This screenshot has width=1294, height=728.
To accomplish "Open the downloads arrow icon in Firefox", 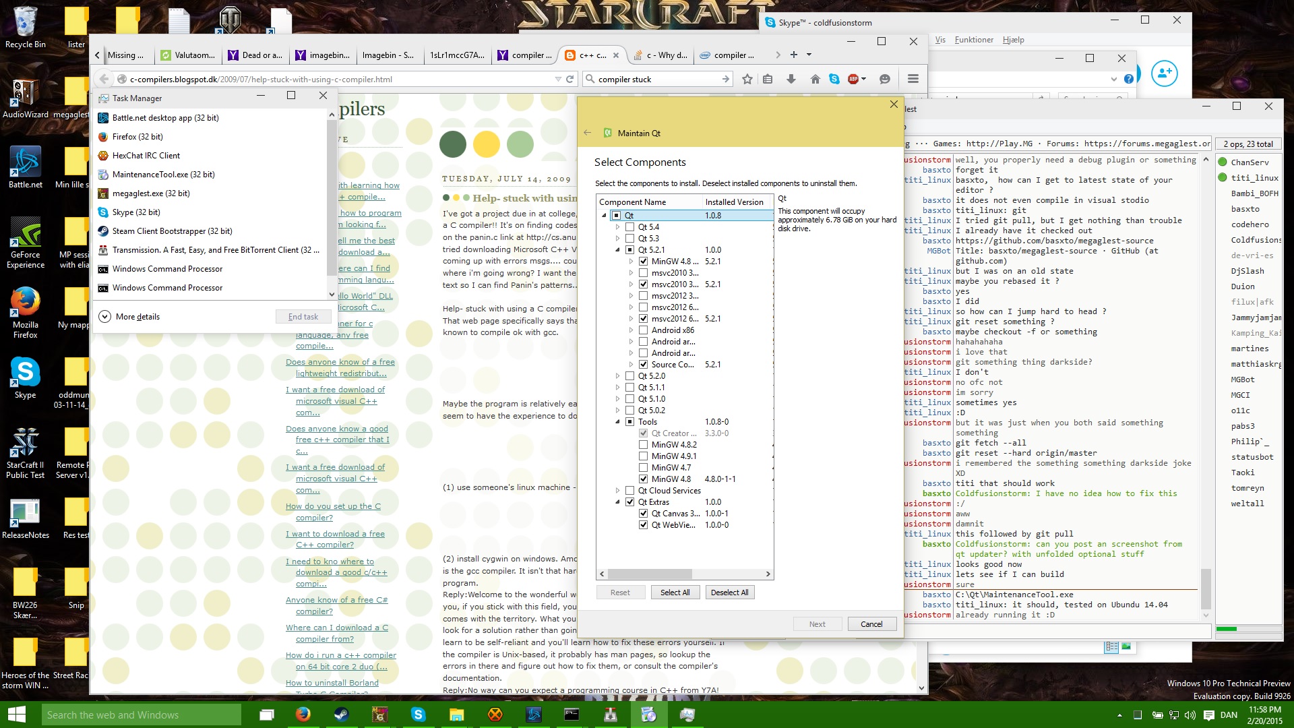I will coord(791,80).
